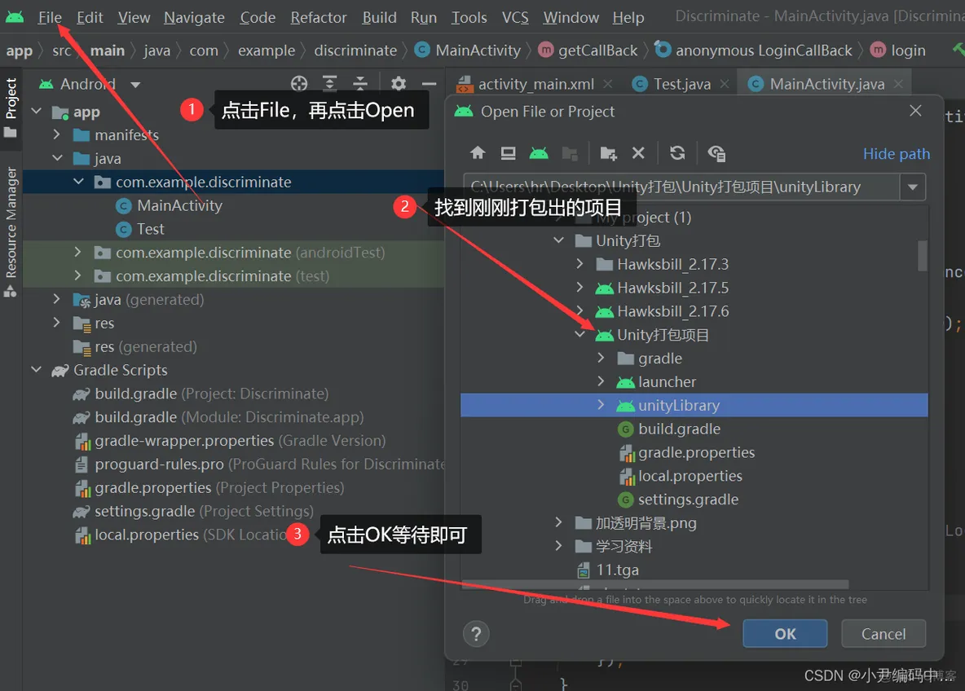Collapse the app module node
This screenshot has width=965, height=691.
37,112
